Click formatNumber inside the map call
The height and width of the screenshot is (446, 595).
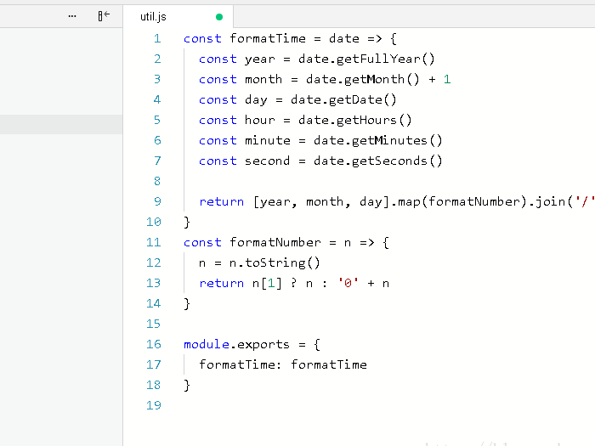(465, 201)
